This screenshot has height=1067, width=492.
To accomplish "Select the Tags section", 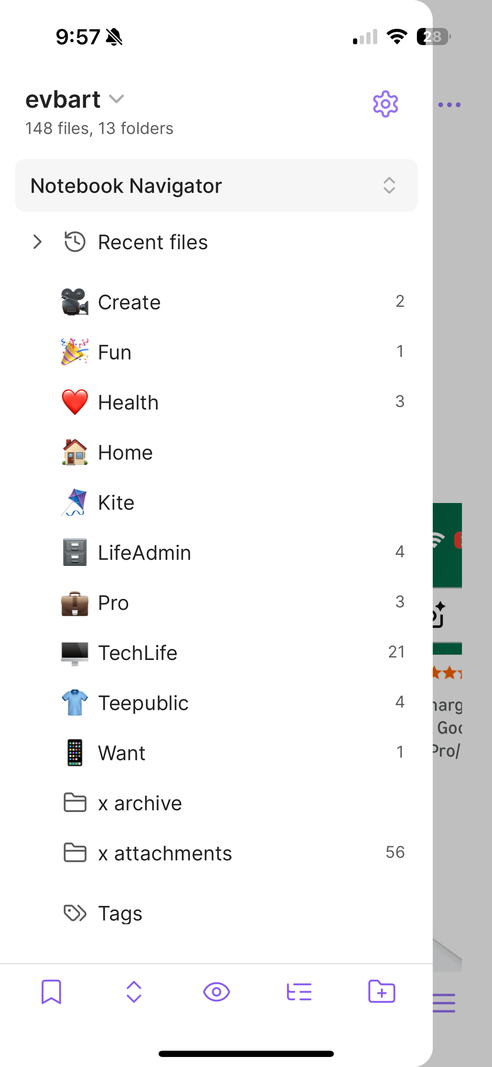I will 120,913.
